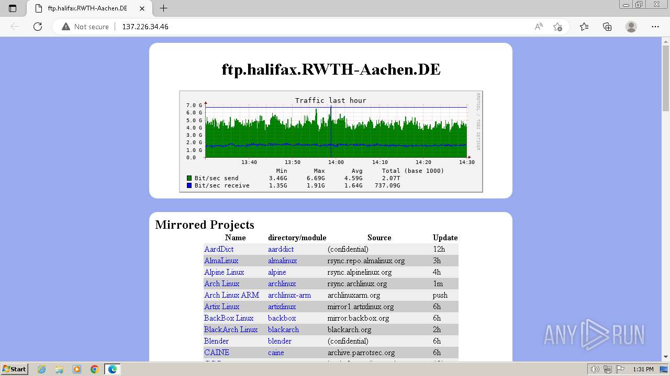This screenshot has height=376, width=670.
Task: Add this page to favorites with the star-plus icon
Action: point(557,27)
